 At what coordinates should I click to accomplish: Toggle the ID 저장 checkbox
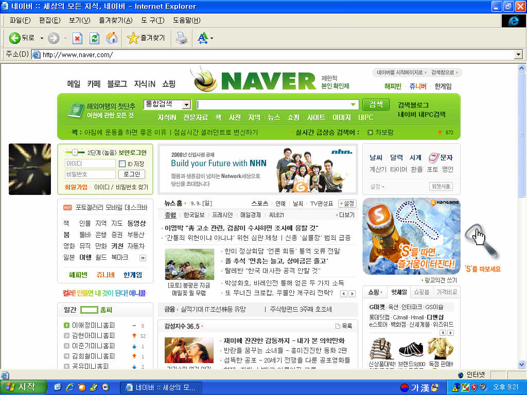pyautogui.click(x=122, y=164)
